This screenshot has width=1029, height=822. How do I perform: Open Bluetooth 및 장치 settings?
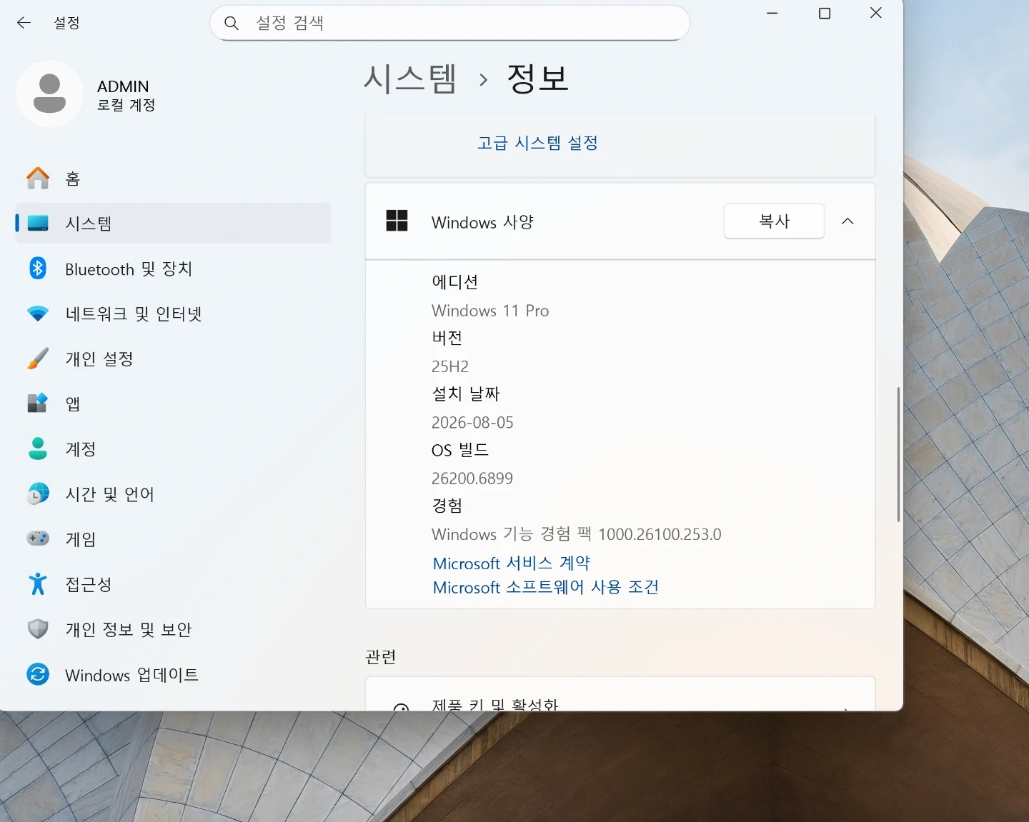[173, 269]
